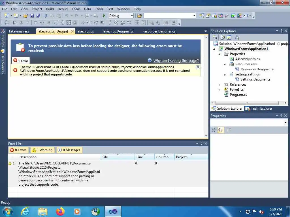Click the Add New Item toolbar icon
The image size is (290, 217).
[16, 16]
